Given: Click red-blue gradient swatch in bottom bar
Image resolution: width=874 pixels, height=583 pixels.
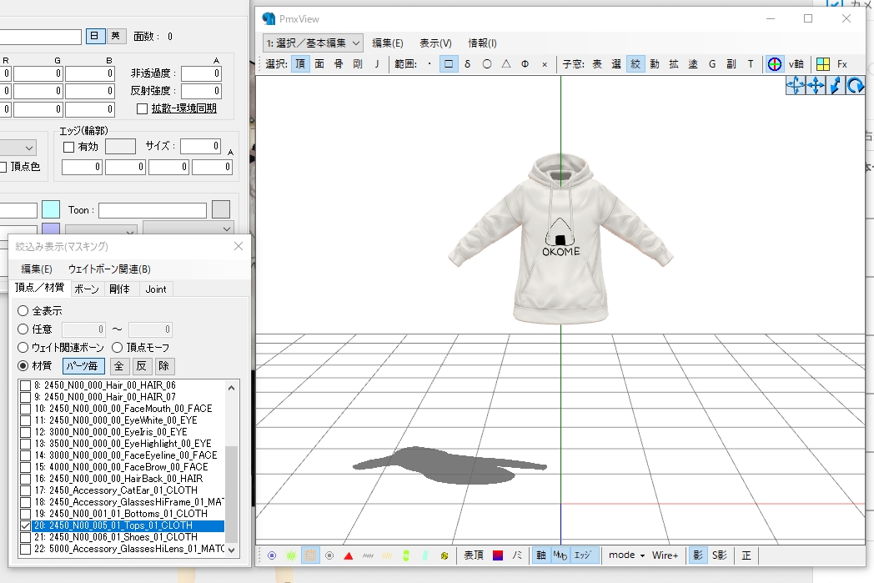Looking at the screenshot, I should pyautogui.click(x=498, y=555).
